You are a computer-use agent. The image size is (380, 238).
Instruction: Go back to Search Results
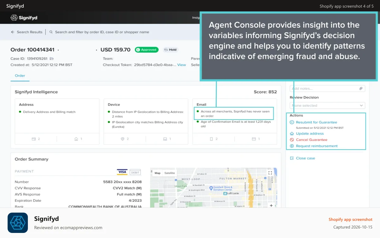click(27, 32)
